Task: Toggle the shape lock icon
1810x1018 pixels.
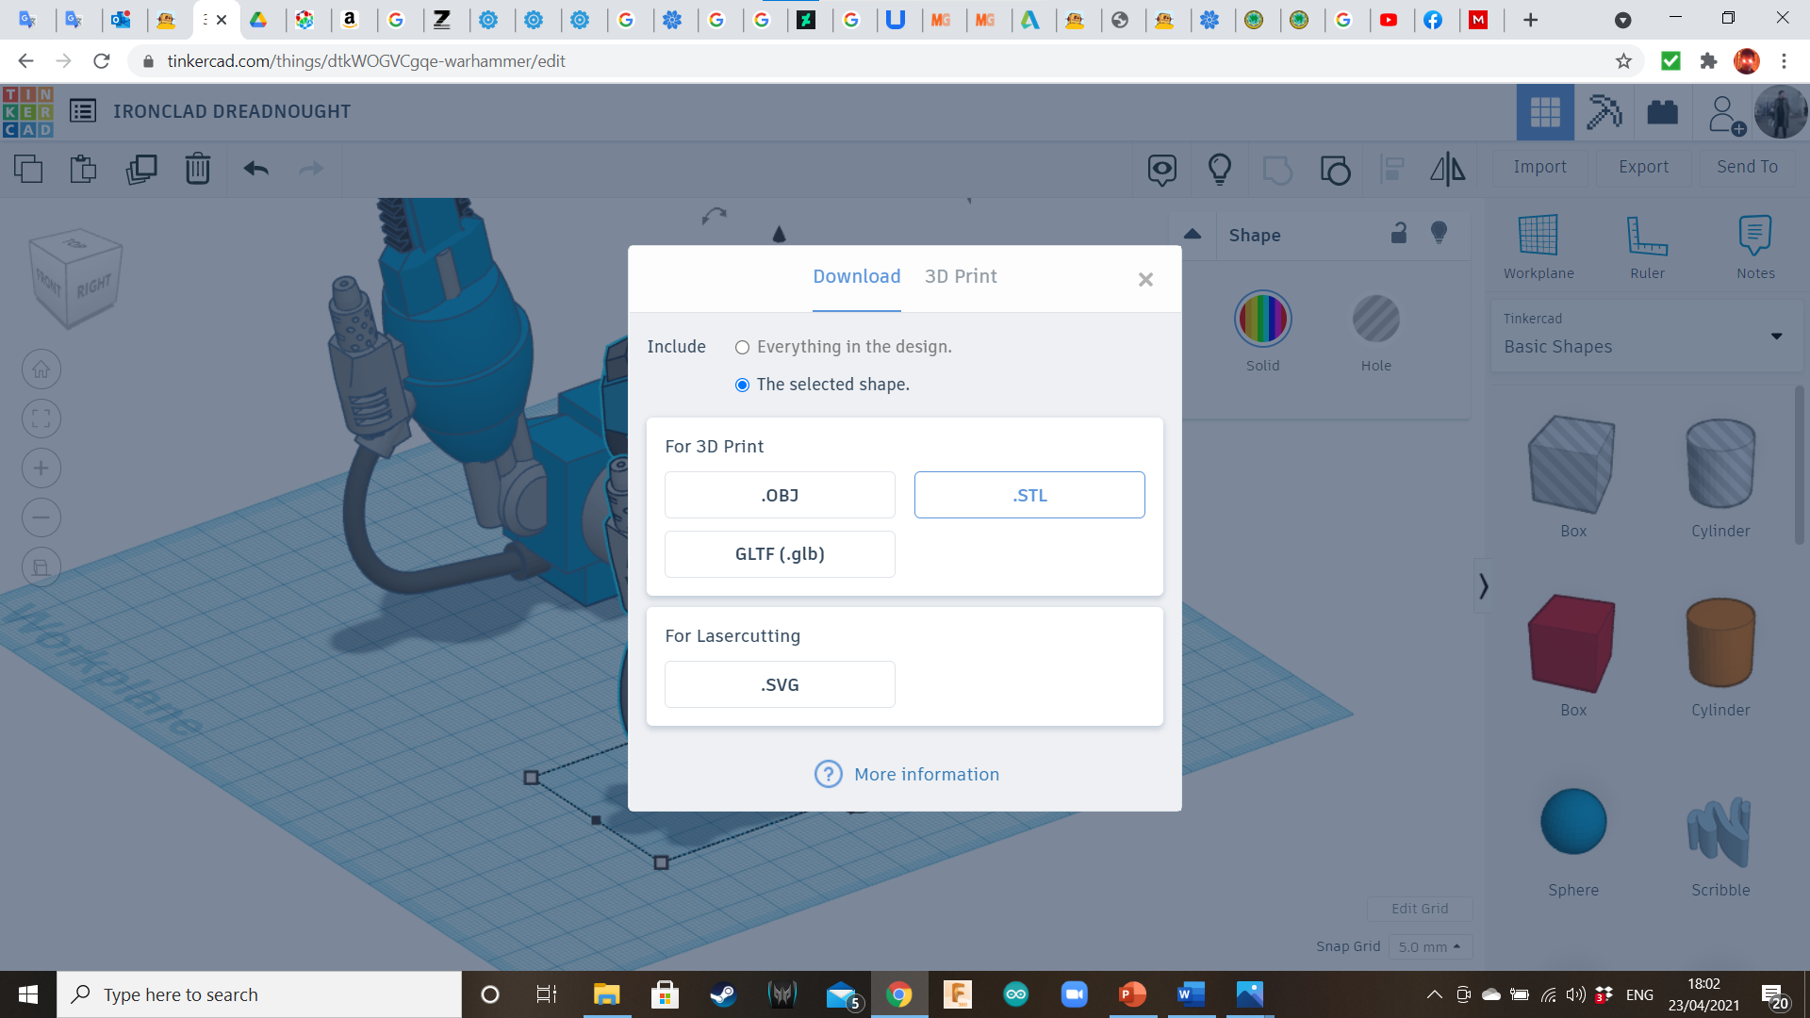Action: (x=1399, y=234)
